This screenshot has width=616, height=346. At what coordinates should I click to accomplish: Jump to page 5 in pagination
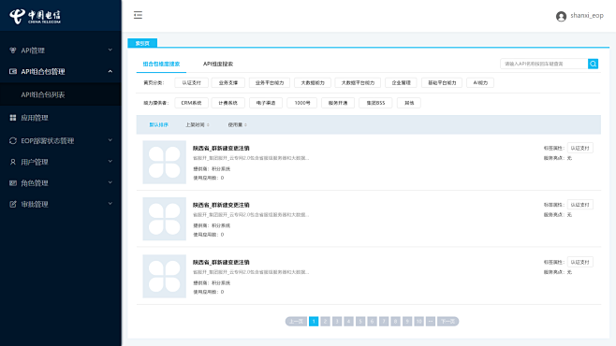(x=360, y=322)
